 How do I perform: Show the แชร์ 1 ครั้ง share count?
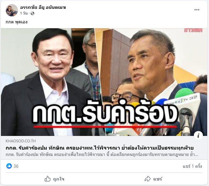pos(192,166)
